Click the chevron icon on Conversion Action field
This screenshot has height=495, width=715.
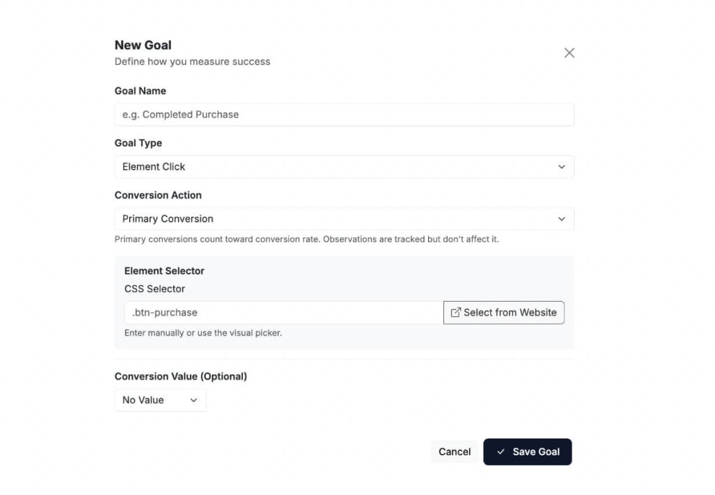(562, 219)
